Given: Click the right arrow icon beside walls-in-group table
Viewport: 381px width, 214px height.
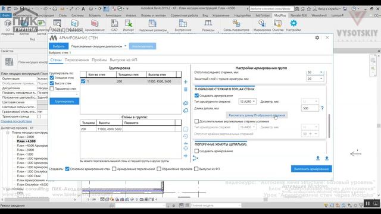Looking at the screenshot, I should pos(186,156).
